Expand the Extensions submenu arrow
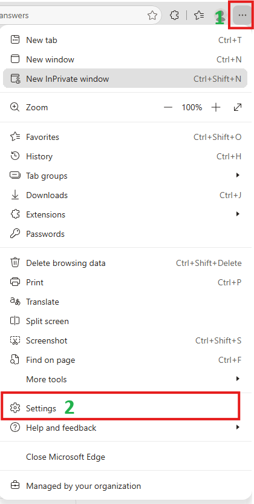 point(238,214)
